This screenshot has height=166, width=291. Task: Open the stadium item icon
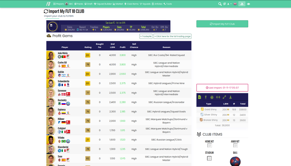click(x=209, y=158)
